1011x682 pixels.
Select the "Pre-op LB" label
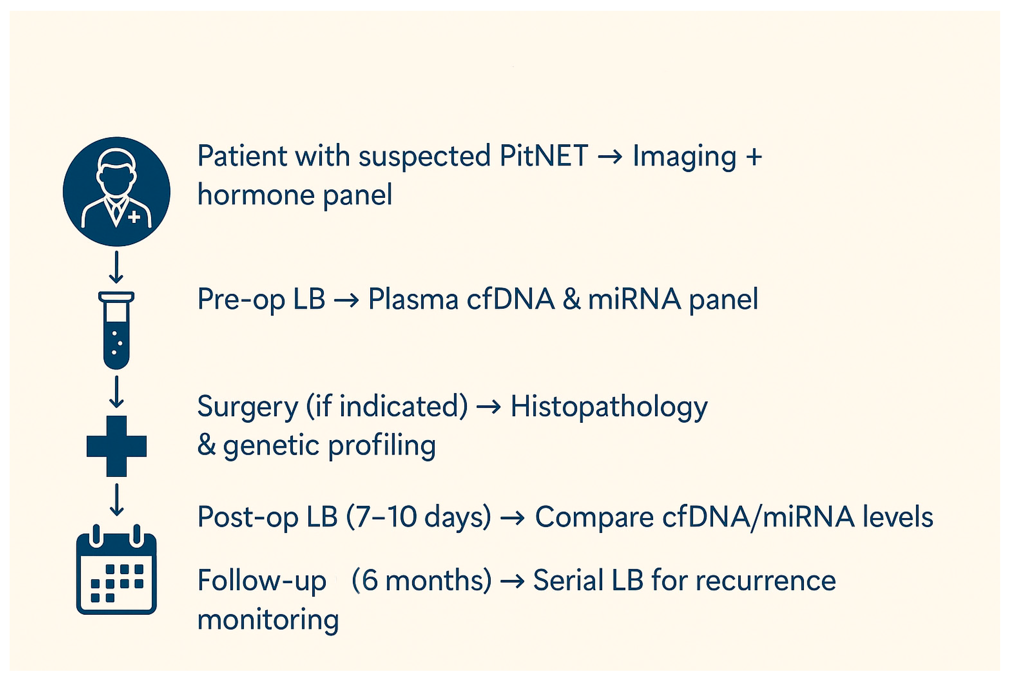coord(261,299)
